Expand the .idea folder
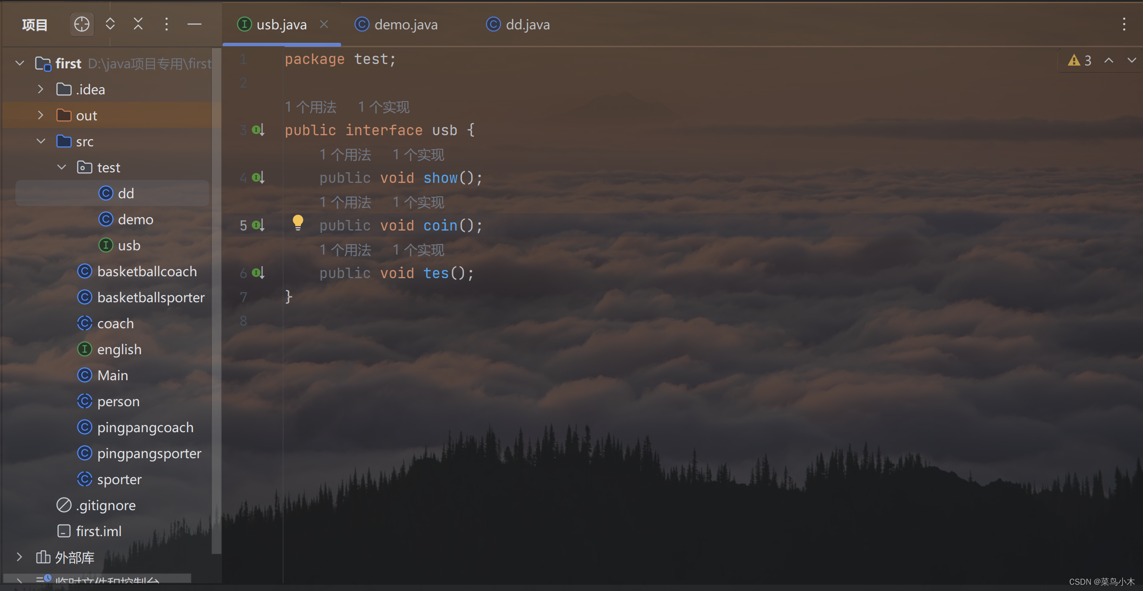This screenshot has width=1143, height=591. pos(41,89)
